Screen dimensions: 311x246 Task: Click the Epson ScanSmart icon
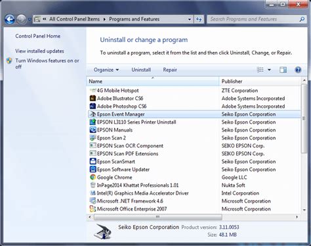tap(93, 161)
